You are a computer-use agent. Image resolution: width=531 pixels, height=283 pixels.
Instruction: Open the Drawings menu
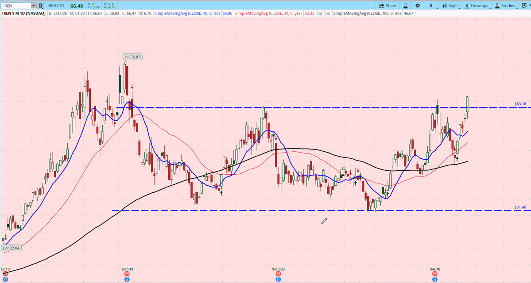(x=477, y=6)
